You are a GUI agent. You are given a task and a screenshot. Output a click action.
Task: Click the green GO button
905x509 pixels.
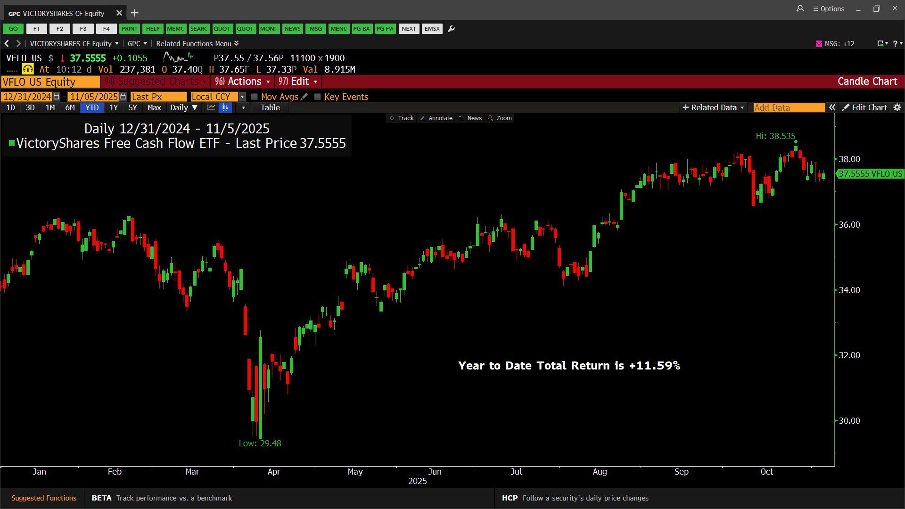[x=13, y=29]
